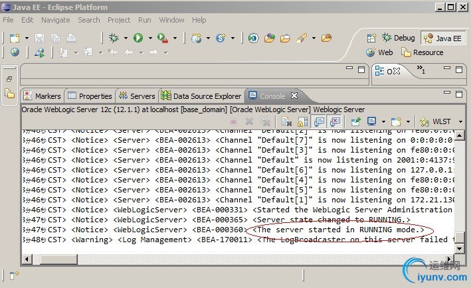Click the Search flashlight toolbar icon
471x288 pixels.
tap(302, 38)
